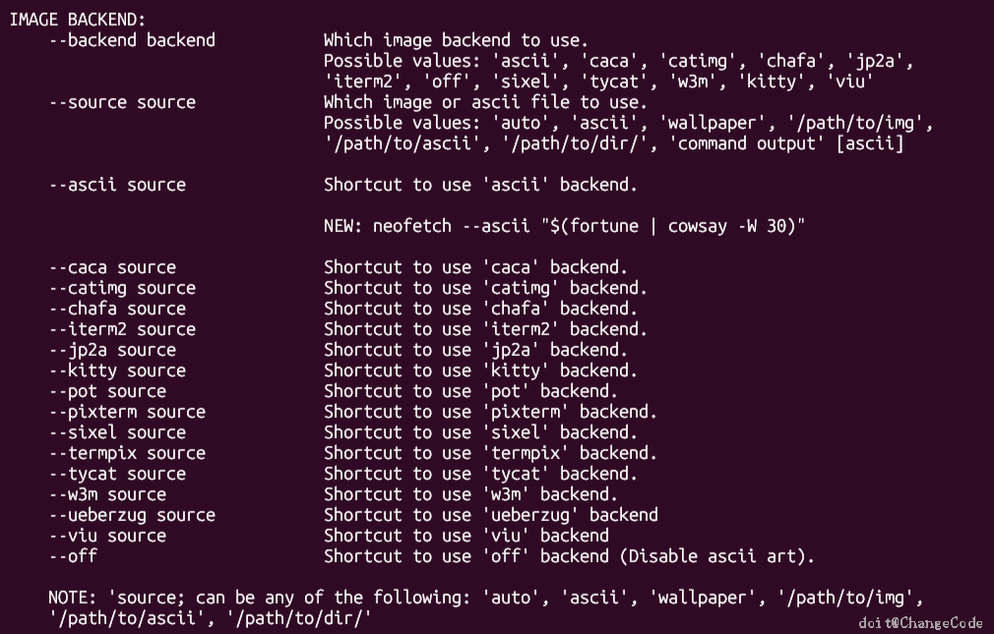
Task: Click the --chafa source flag
Action: (x=117, y=309)
